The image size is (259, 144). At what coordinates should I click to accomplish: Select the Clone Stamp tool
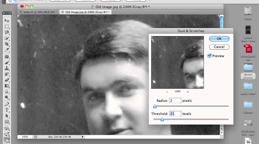7,68
